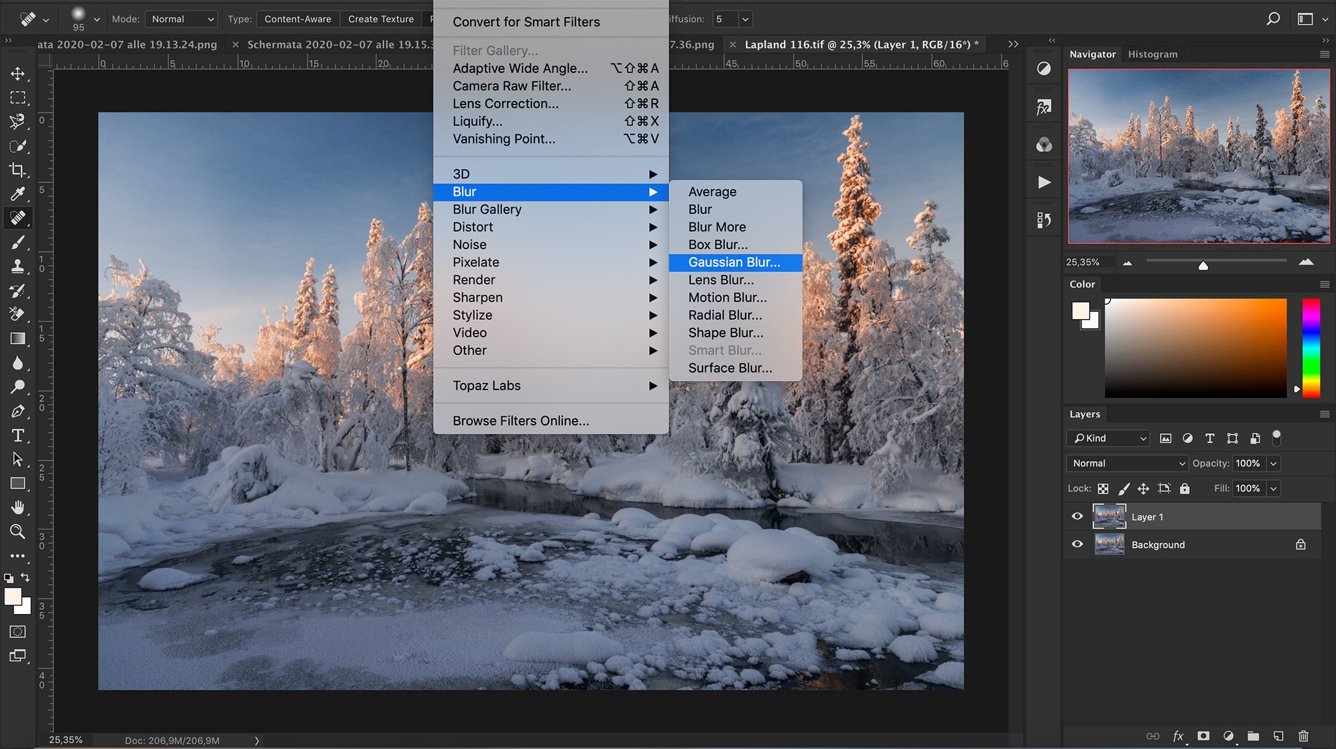The image size is (1336, 749).
Task: Toggle the Background layer visibility
Action: click(x=1077, y=544)
